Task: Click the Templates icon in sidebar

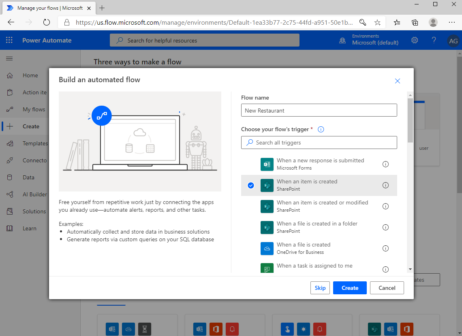Action: (x=10, y=144)
